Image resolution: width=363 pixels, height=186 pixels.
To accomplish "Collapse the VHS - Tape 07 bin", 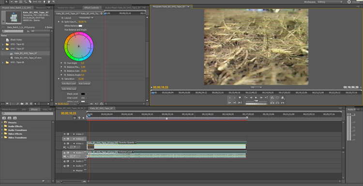I will [x=3, y=49].
